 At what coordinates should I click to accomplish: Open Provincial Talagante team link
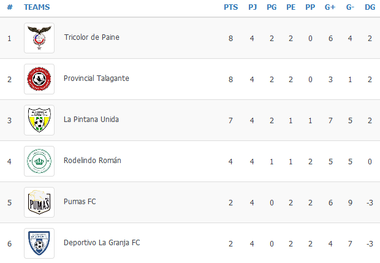(x=96, y=78)
